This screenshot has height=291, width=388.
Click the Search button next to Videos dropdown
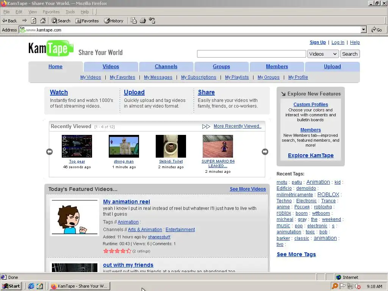(350, 54)
